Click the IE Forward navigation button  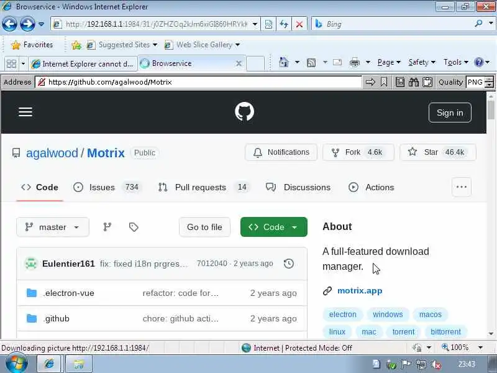27,24
